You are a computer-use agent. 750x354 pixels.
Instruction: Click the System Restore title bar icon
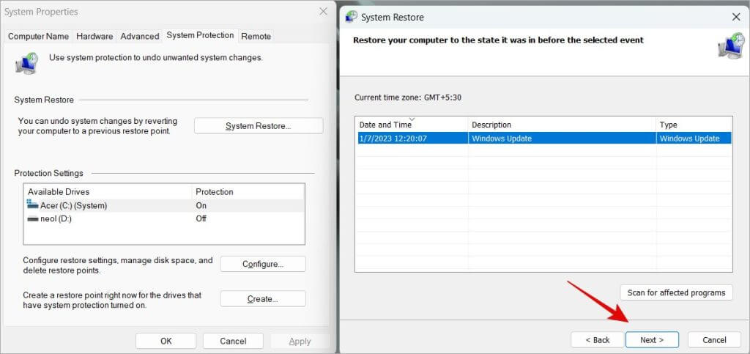352,17
